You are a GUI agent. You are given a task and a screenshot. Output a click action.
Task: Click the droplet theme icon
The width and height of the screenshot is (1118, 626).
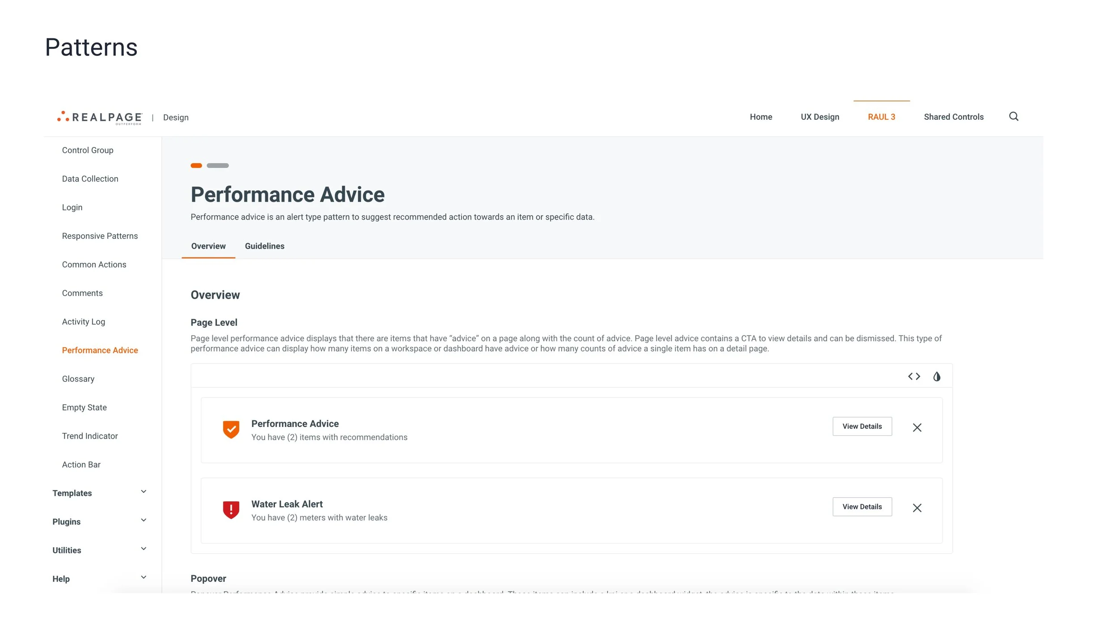(x=936, y=376)
